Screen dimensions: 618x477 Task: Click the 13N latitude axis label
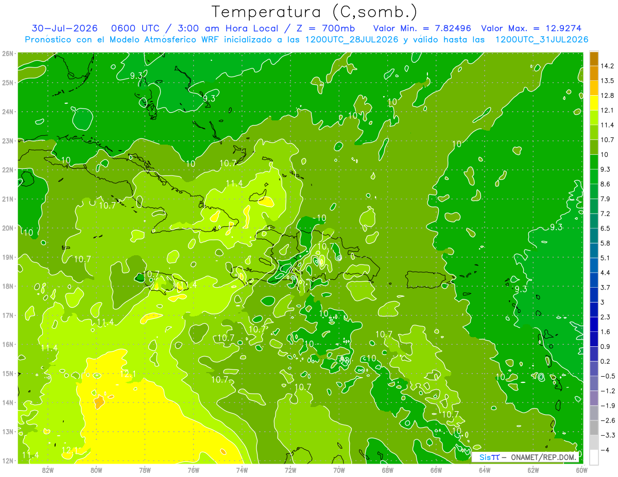pos(8,432)
